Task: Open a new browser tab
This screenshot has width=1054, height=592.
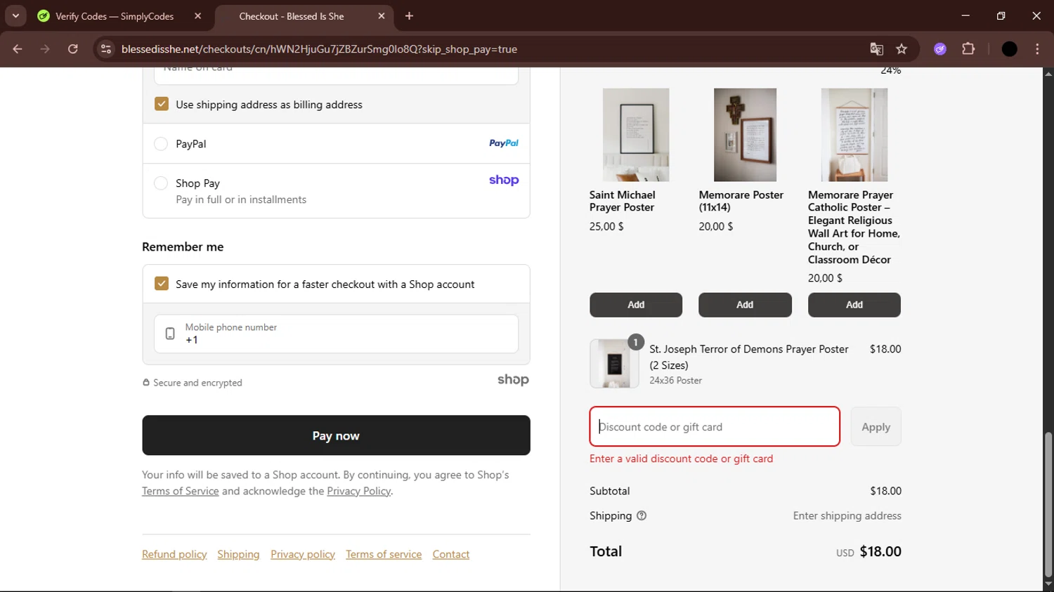Action: (409, 16)
